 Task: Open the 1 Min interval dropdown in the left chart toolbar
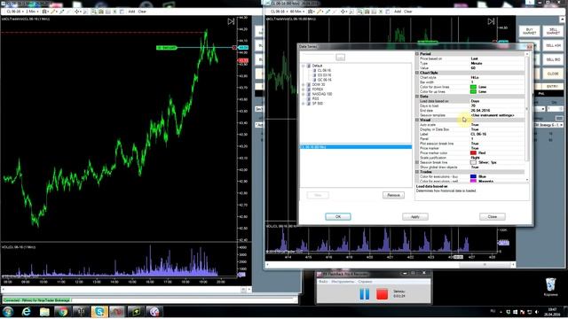32,12
